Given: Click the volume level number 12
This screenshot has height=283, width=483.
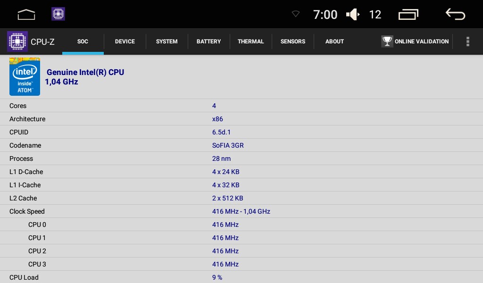Looking at the screenshot, I should (x=375, y=15).
